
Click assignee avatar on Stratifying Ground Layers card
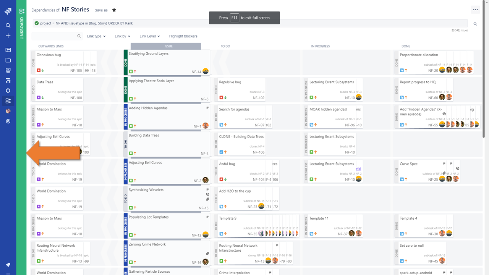point(206,71)
